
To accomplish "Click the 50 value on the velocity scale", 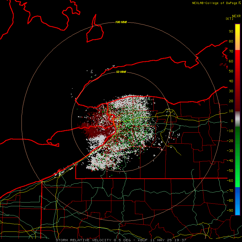I will [x=231, y=71].
